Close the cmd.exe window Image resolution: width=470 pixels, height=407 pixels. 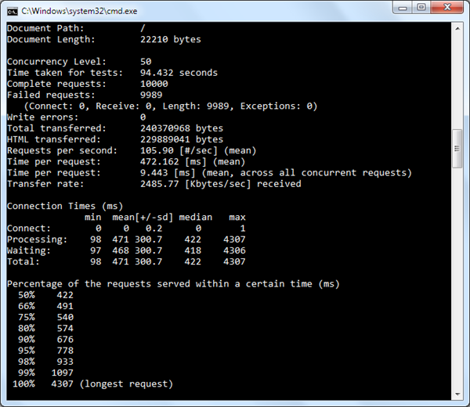tap(447, 8)
